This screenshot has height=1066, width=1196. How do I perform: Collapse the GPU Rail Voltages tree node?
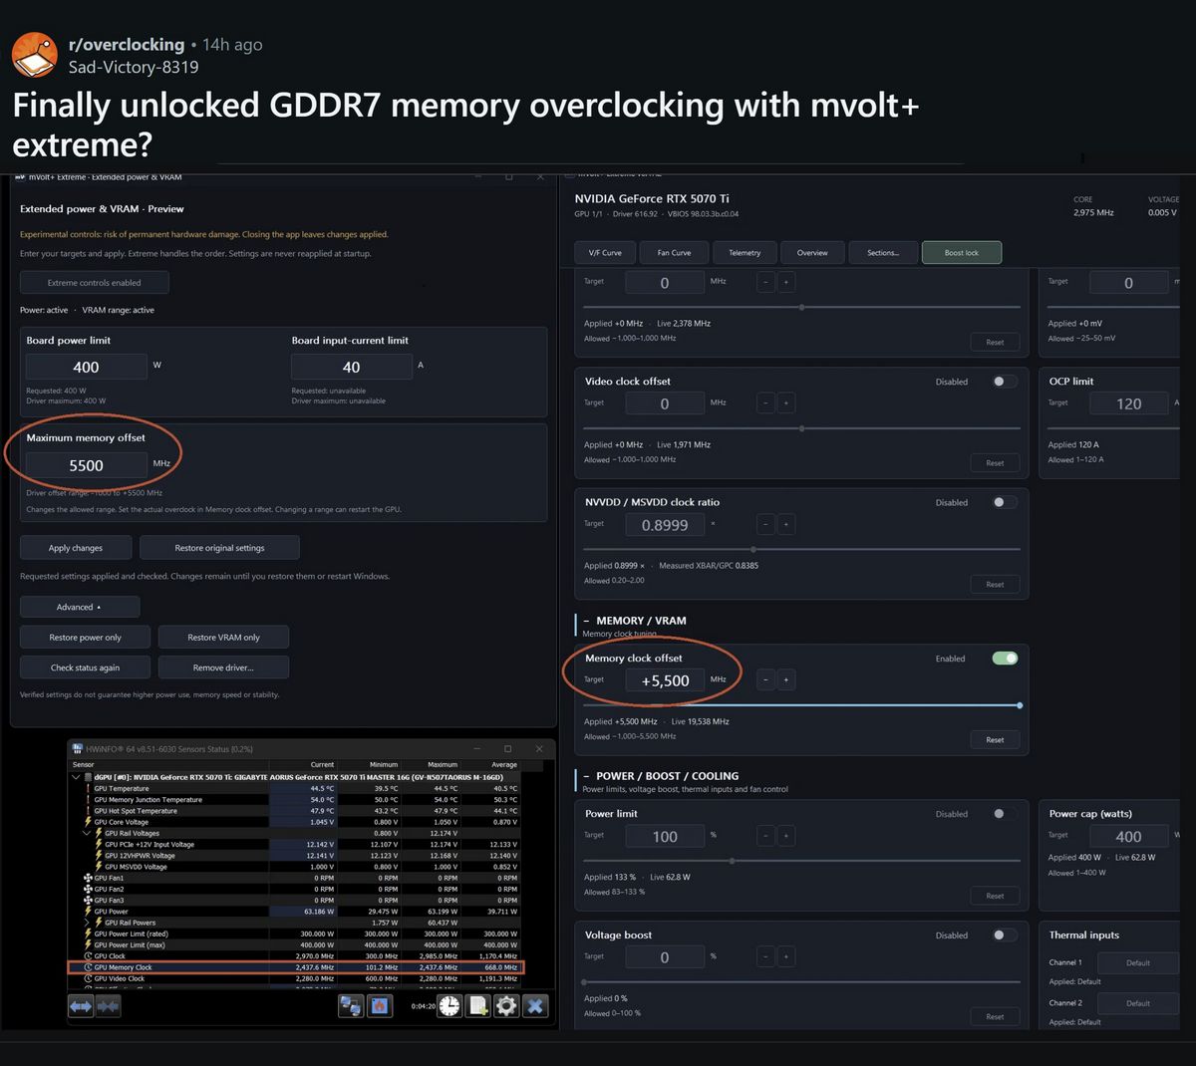(x=87, y=833)
